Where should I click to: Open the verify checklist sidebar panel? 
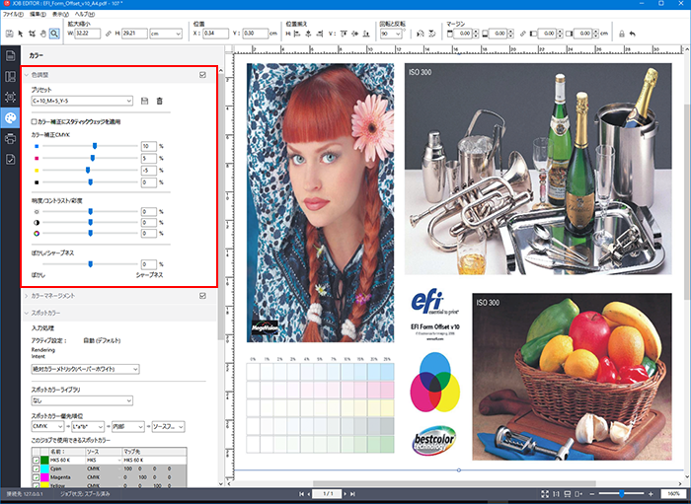[x=10, y=160]
